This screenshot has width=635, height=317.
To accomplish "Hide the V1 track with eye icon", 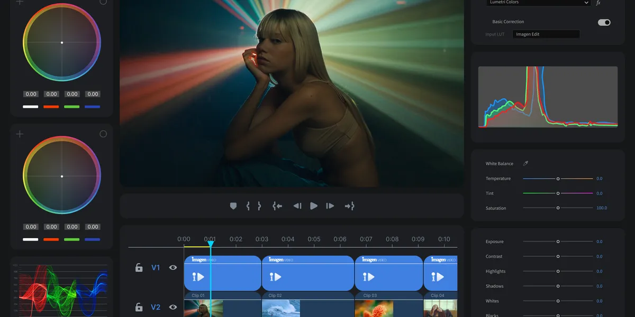I will click(x=173, y=268).
